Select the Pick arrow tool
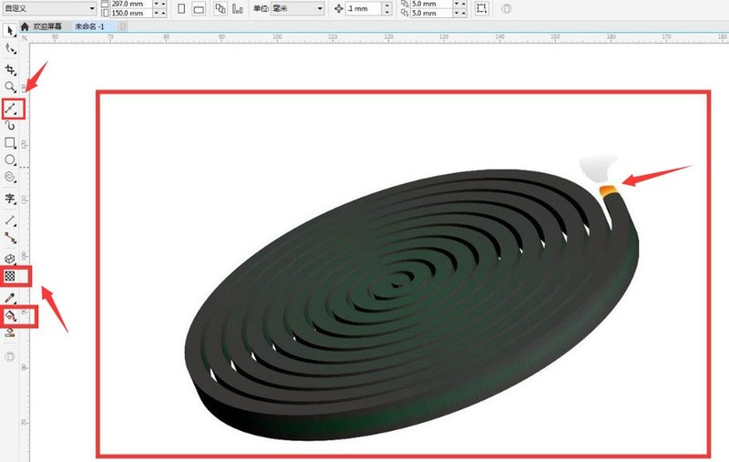Viewport: 729px width, 462px height. pyautogui.click(x=10, y=31)
